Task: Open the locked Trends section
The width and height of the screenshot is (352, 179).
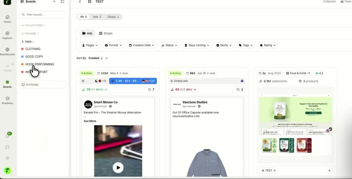Action: click(x=7, y=68)
